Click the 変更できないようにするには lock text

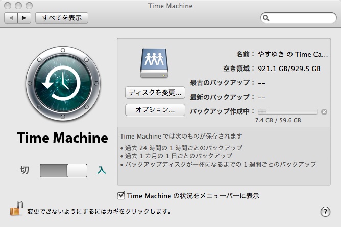pos(99,211)
